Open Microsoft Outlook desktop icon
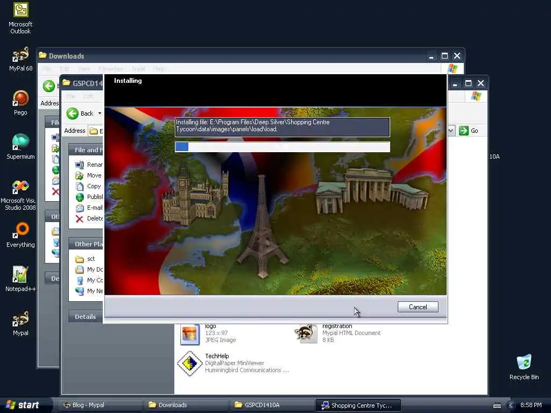Screen dimensions: 551x413 click(x=20, y=18)
